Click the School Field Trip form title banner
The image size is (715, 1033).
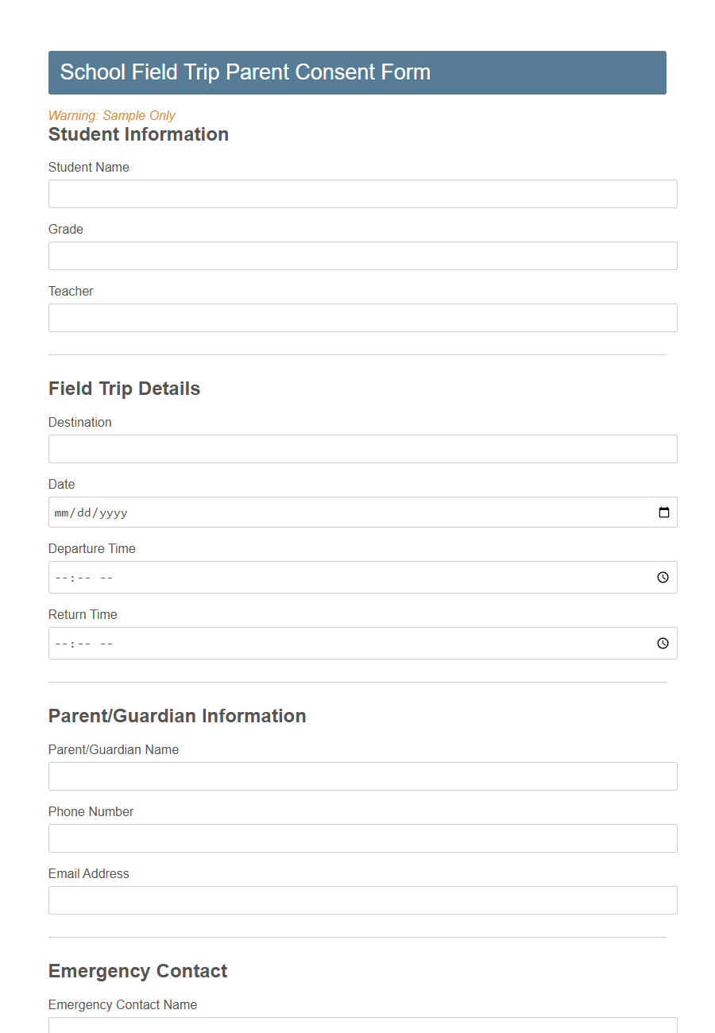click(357, 72)
